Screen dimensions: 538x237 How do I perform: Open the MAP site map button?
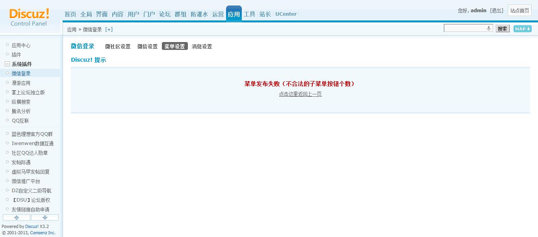click(523, 29)
